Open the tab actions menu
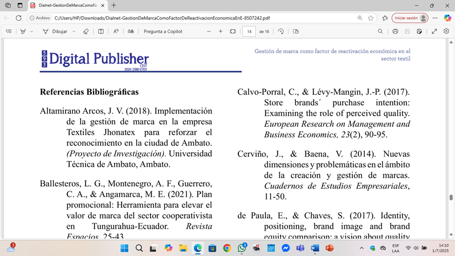Viewport: 455px width, 256px height. click(20, 5)
